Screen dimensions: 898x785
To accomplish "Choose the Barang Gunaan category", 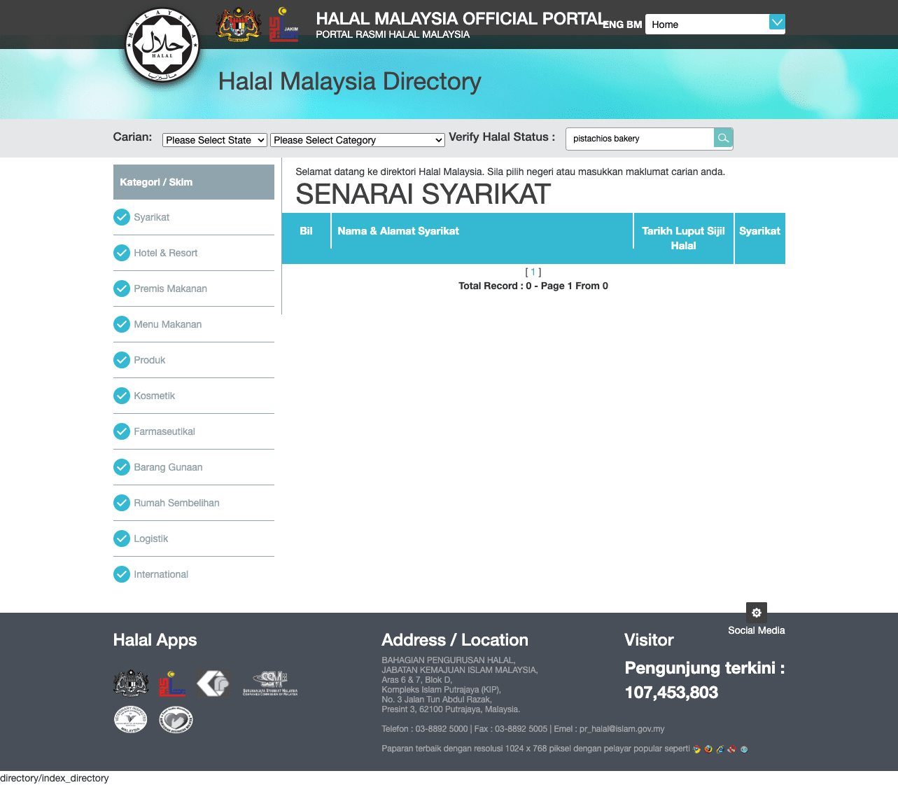I will click(169, 467).
